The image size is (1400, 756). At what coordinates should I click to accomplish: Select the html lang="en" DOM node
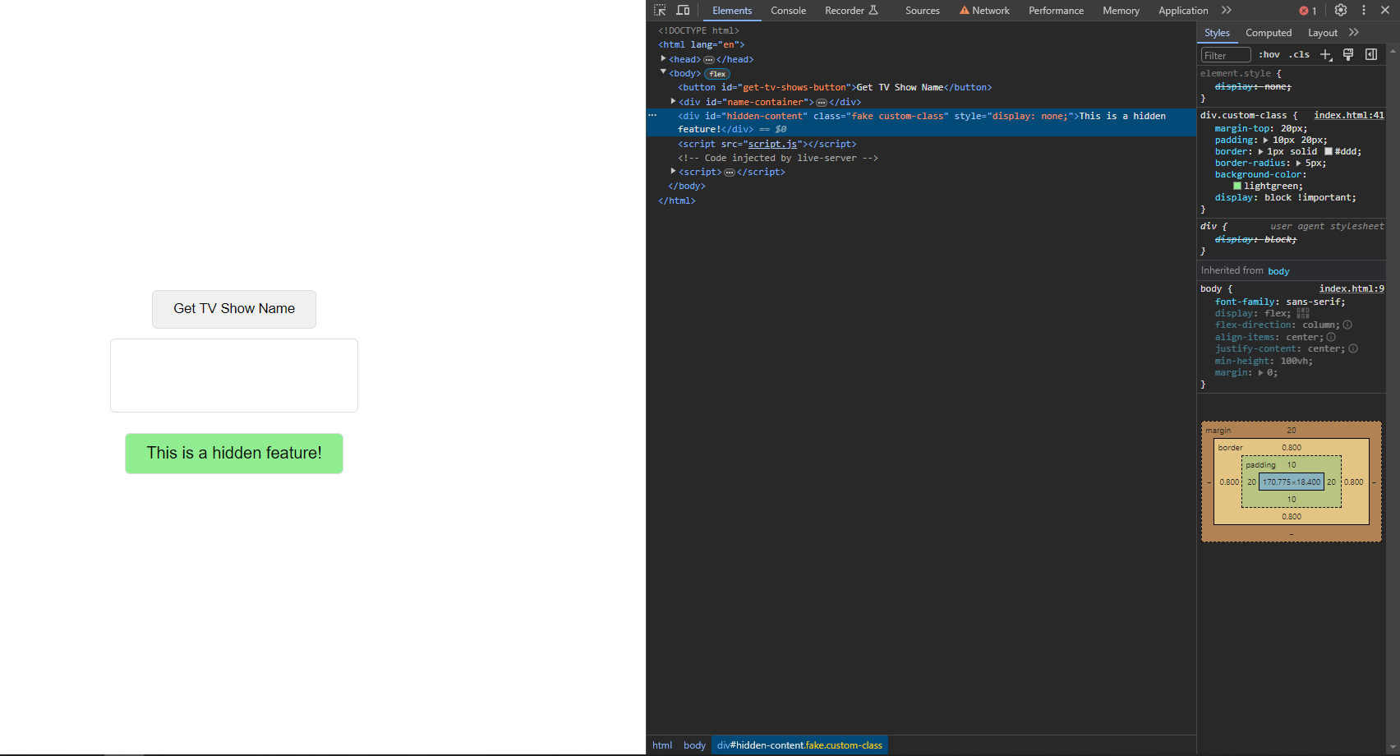pos(701,45)
